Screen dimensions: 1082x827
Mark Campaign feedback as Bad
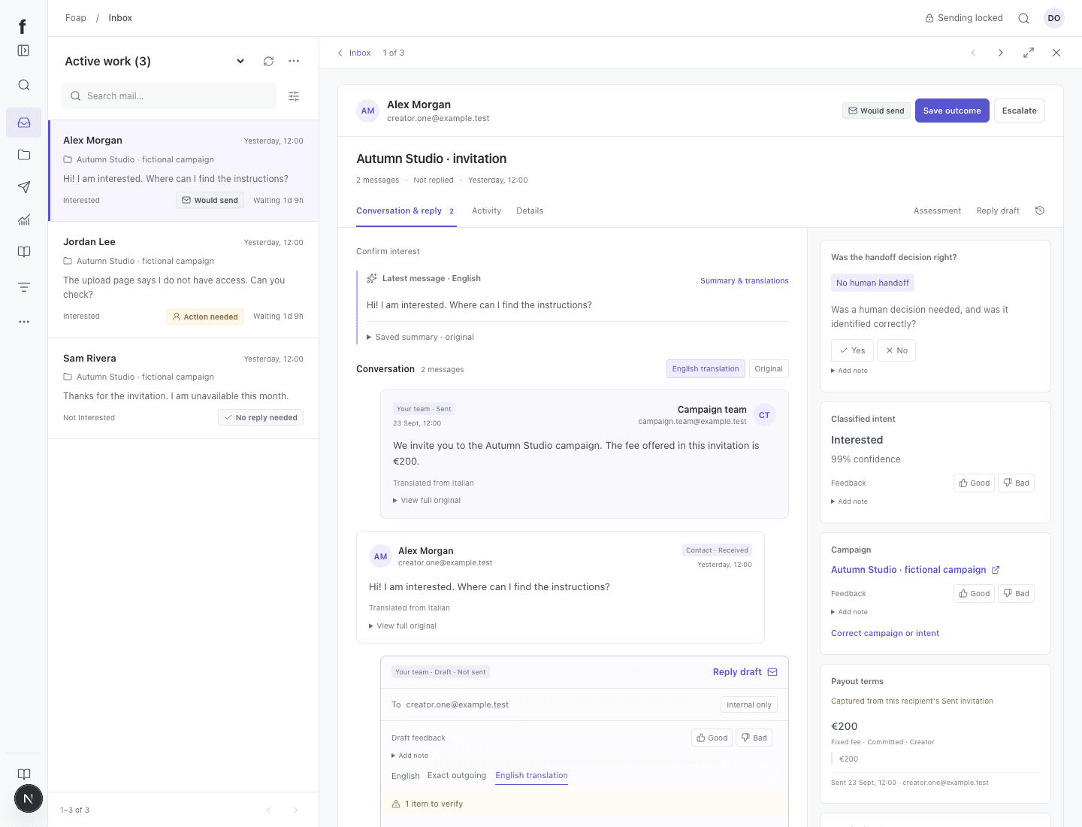click(1016, 593)
